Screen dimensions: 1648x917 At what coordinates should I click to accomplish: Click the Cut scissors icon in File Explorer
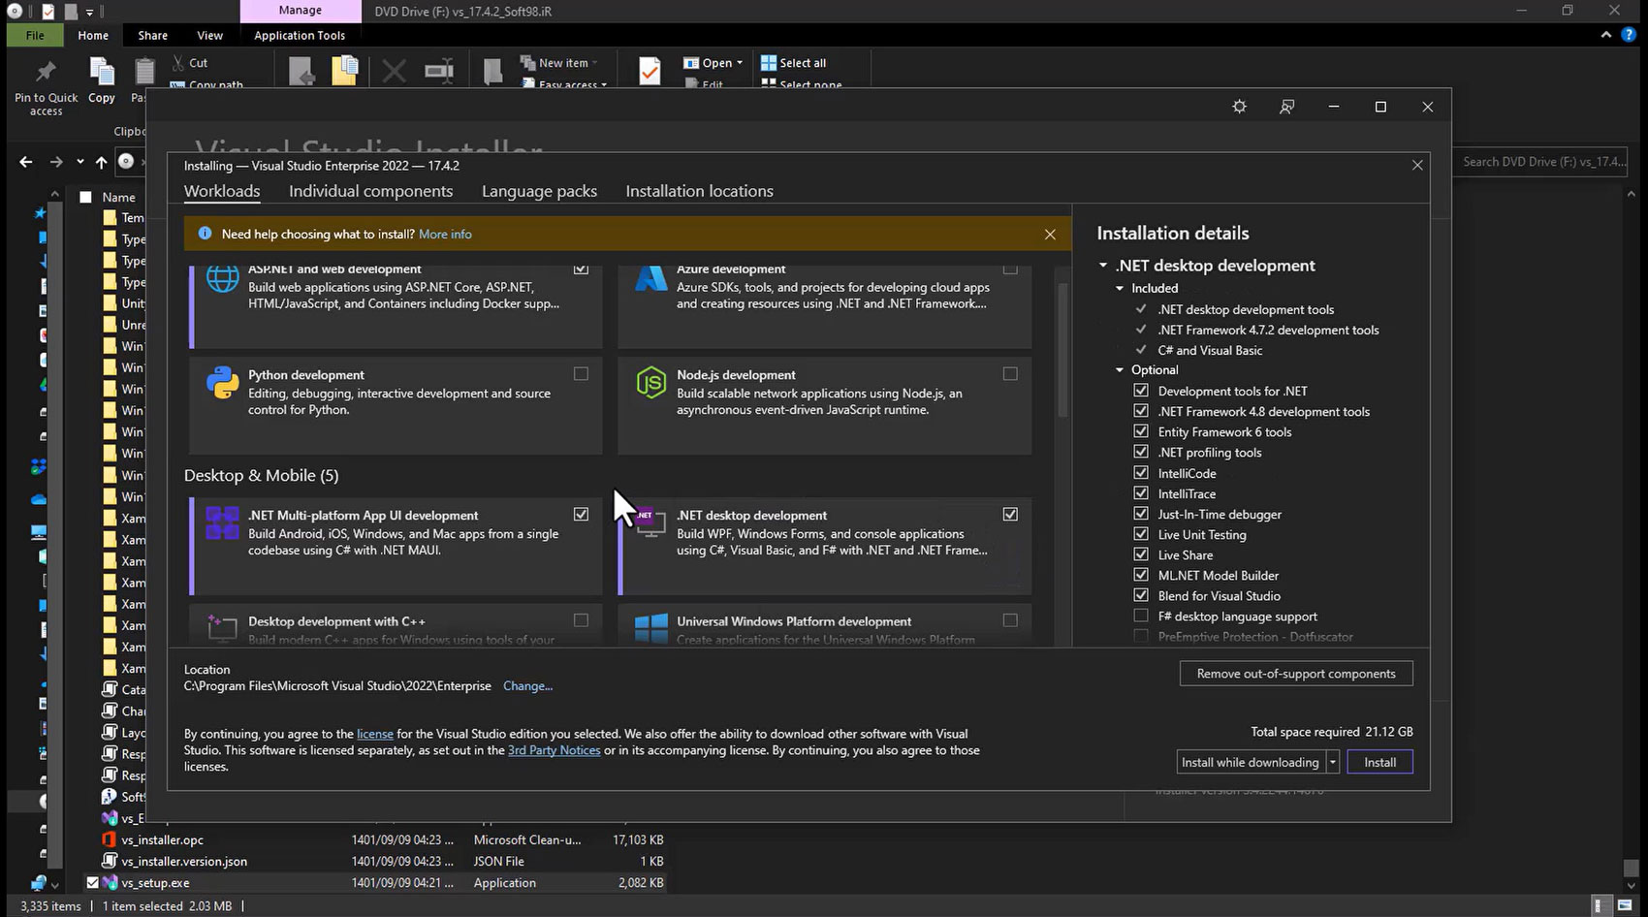click(178, 63)
